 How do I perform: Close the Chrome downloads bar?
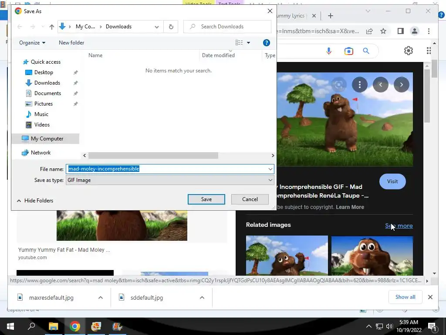(x=430, y=297)
